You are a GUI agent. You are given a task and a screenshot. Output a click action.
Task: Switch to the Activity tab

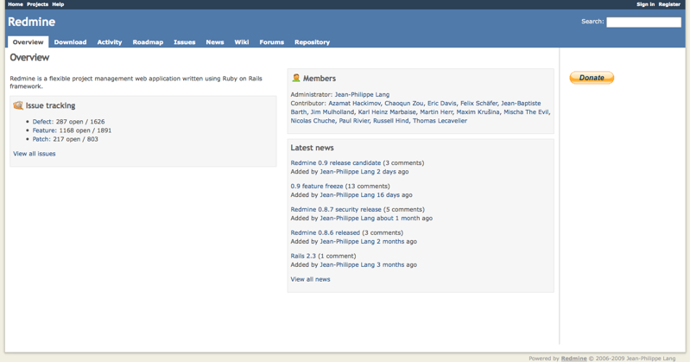tap(110, 42)
